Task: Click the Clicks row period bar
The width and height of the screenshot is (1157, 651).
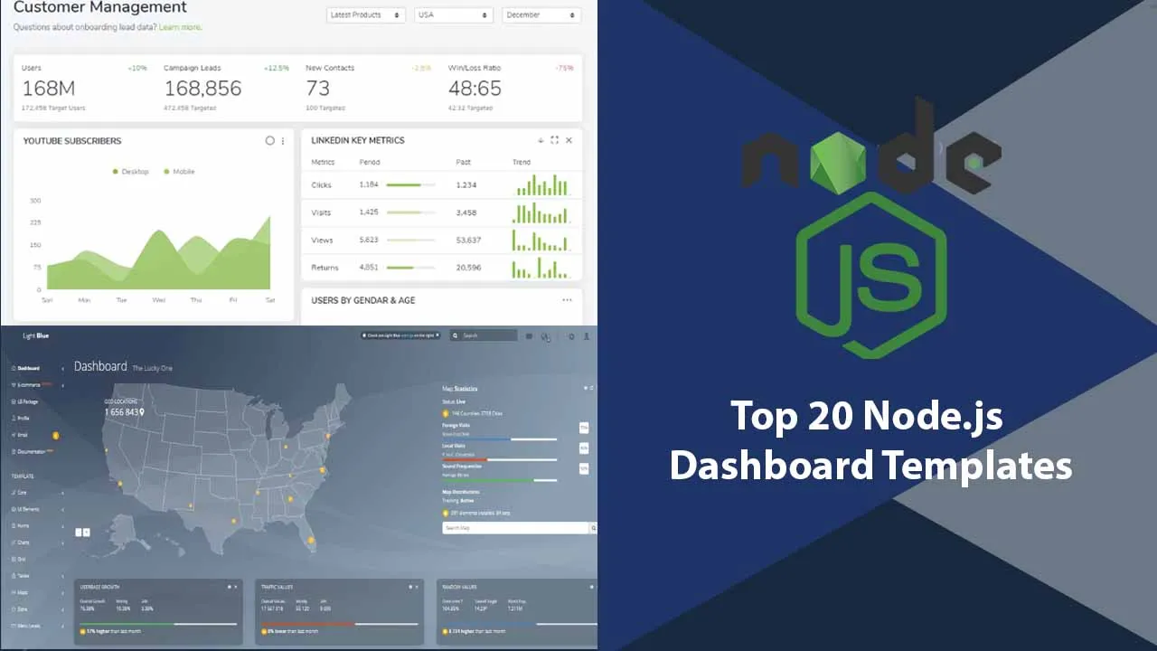Action: pyautogui.click(x=410, y=184)
